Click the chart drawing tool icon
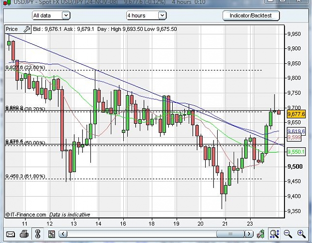Viewport: 312px width, 243px height. [261, 234]
